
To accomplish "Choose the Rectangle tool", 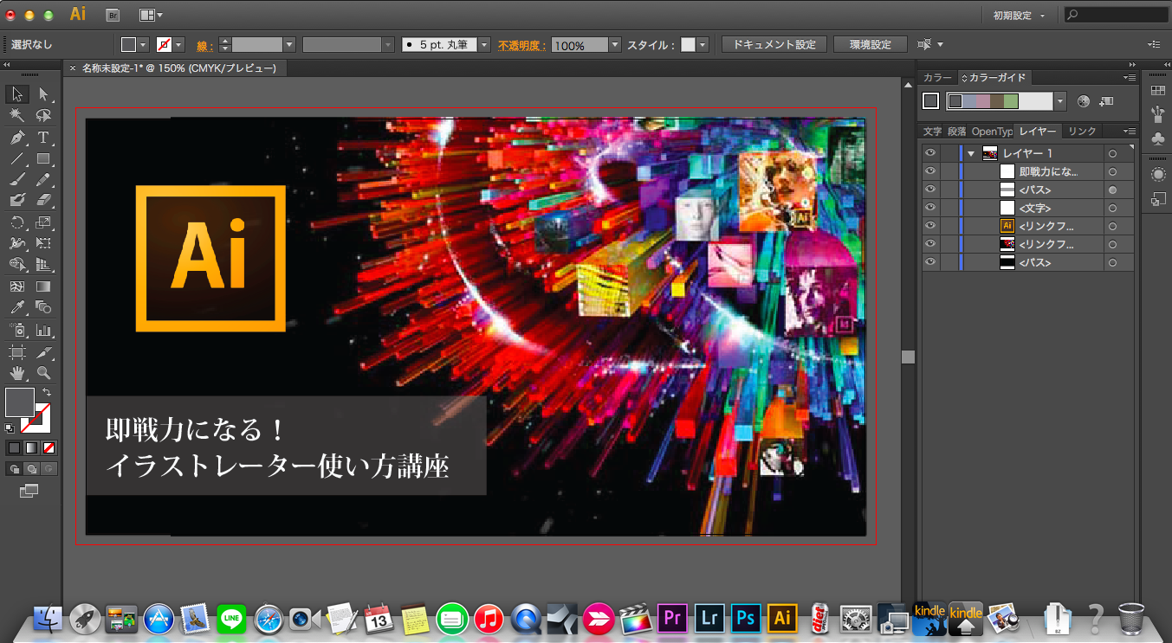I will (43, 158).
